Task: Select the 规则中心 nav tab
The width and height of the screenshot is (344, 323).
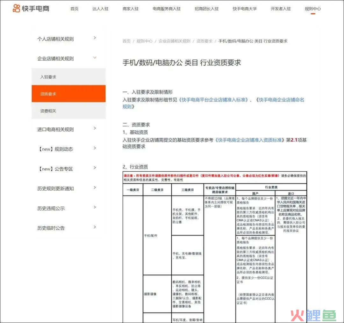Action: point(313,9)
